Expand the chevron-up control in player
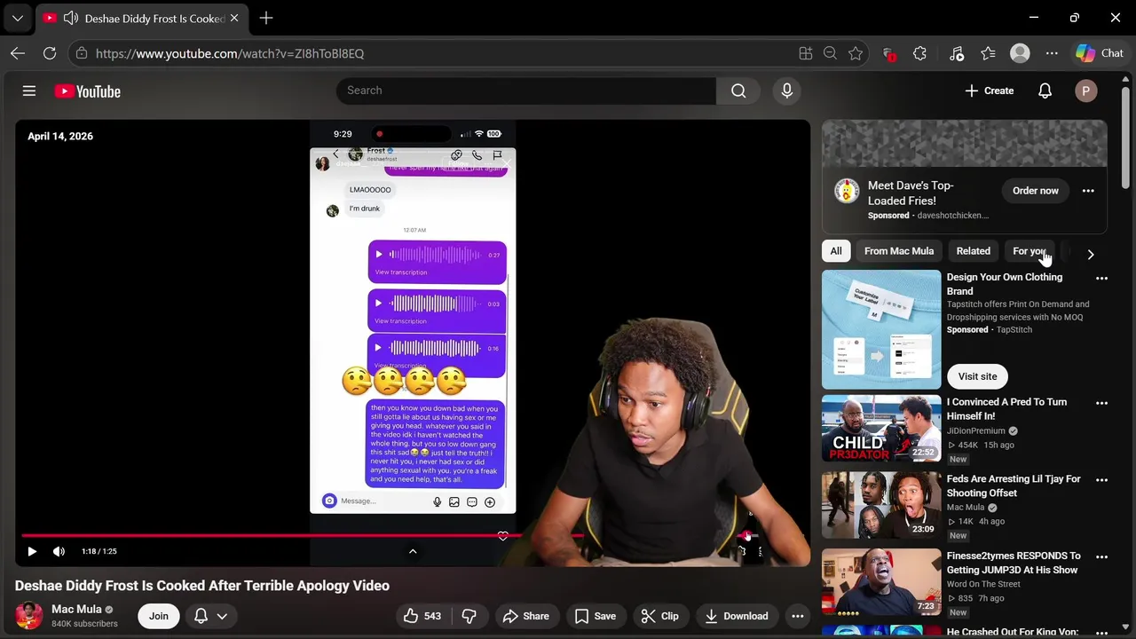 coord(413,551)
